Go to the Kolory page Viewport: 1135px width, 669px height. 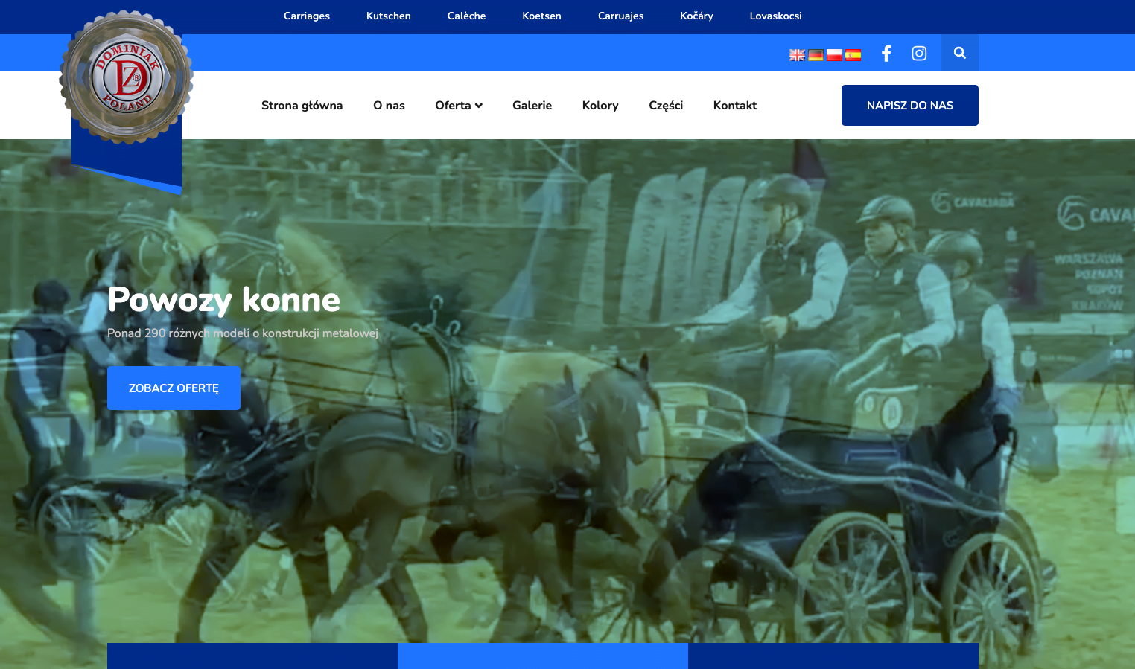[x=600, y=106]
